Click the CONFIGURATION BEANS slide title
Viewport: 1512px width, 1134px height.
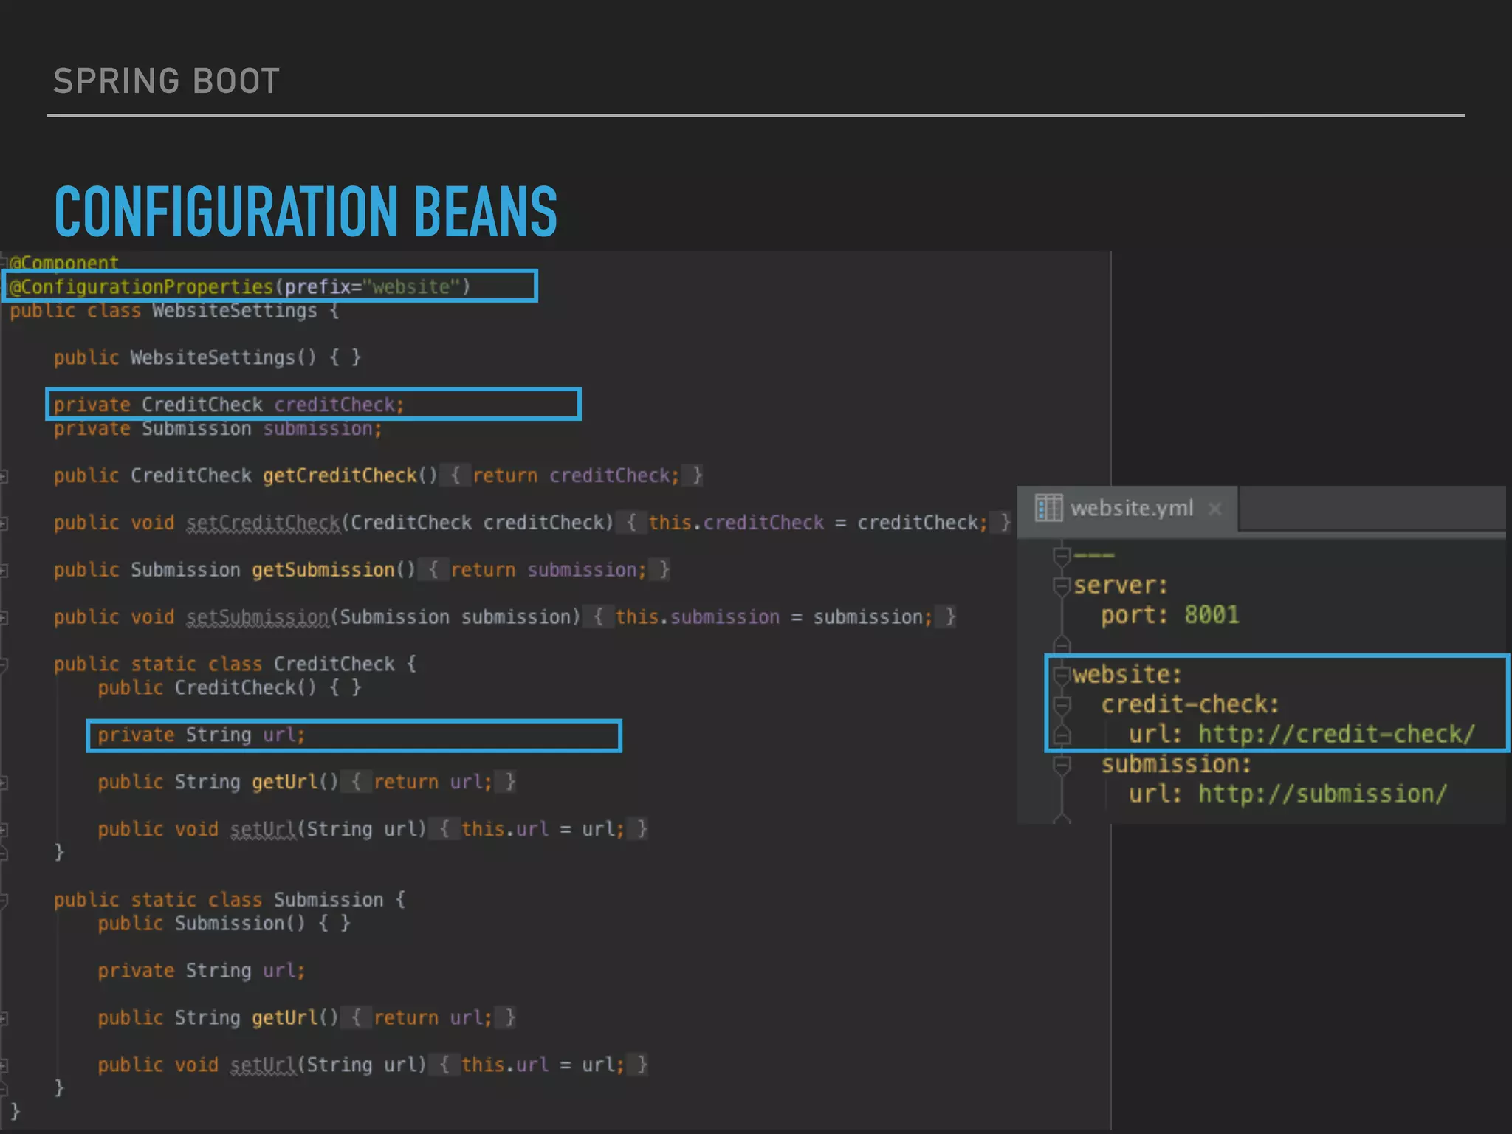306,212
